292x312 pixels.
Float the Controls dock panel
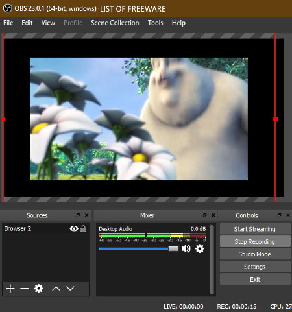(279, 215)
